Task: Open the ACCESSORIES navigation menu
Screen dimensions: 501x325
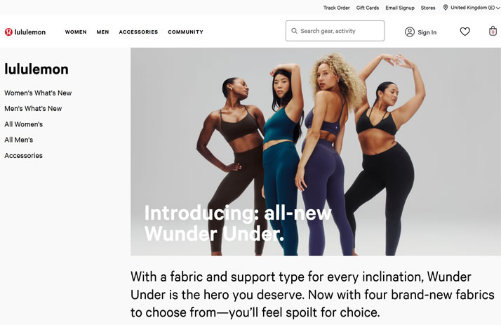Action: (x=138, y=32)
